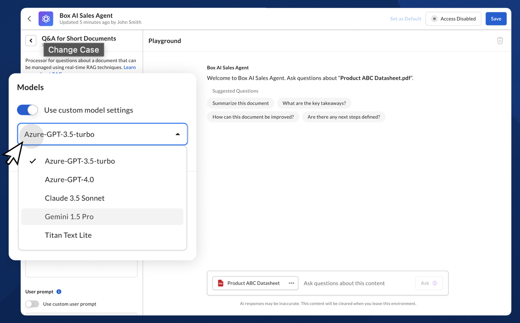The height and width of the screenshot is (323, 520).
Task: Click the back chevron beside Q&A for Short Documents
Action: [31, 41]
